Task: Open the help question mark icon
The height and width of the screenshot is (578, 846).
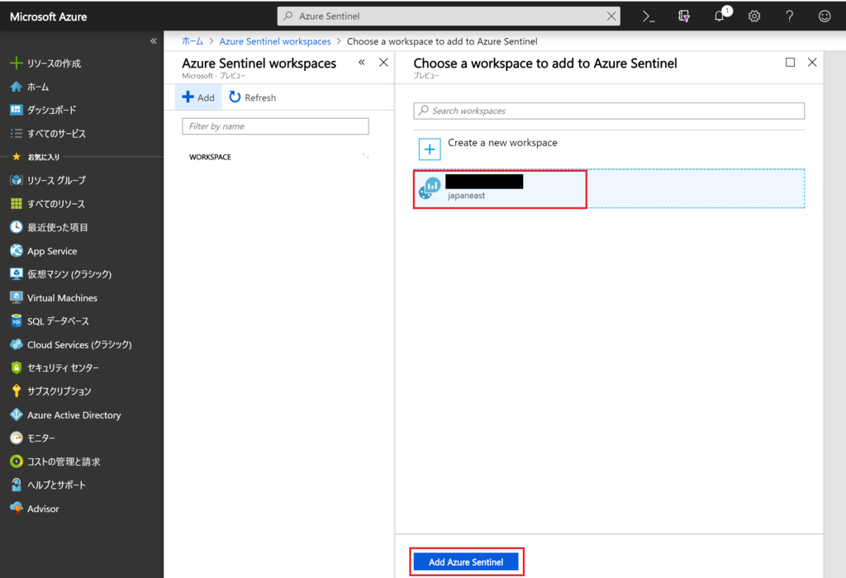Action: (789, 17)
